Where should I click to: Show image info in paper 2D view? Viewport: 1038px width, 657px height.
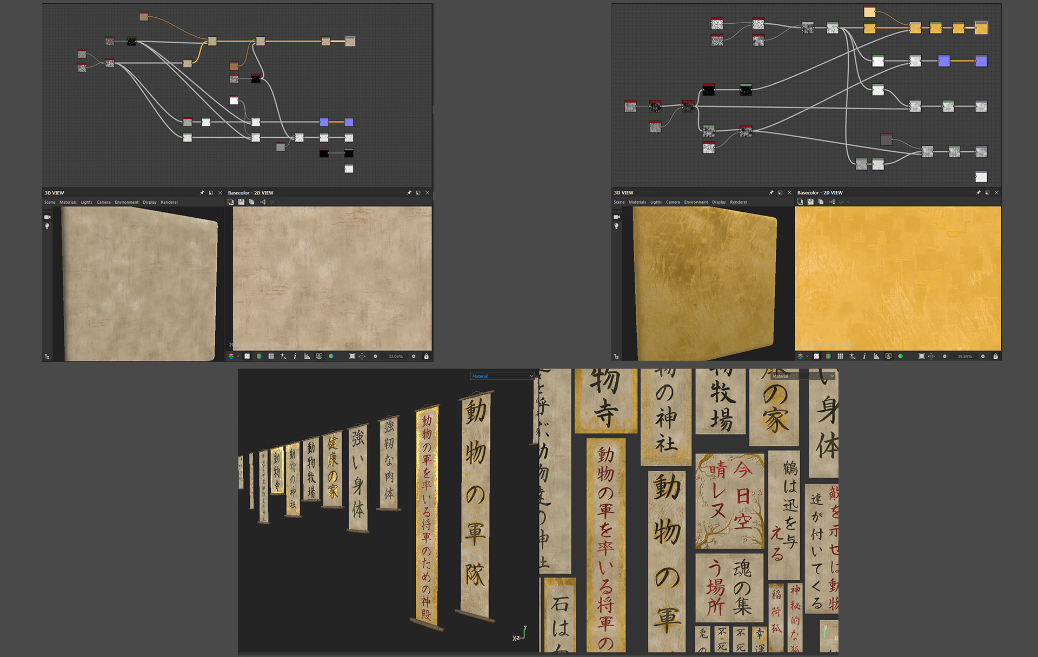(295, 357)
